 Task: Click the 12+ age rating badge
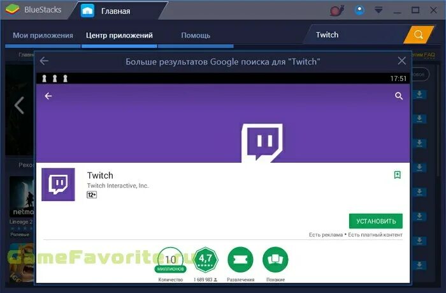[92, 195]
